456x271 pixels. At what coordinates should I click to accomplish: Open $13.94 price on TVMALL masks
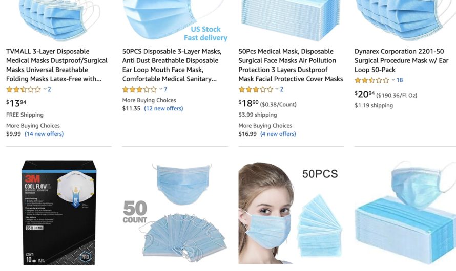(x=16, y=103)
